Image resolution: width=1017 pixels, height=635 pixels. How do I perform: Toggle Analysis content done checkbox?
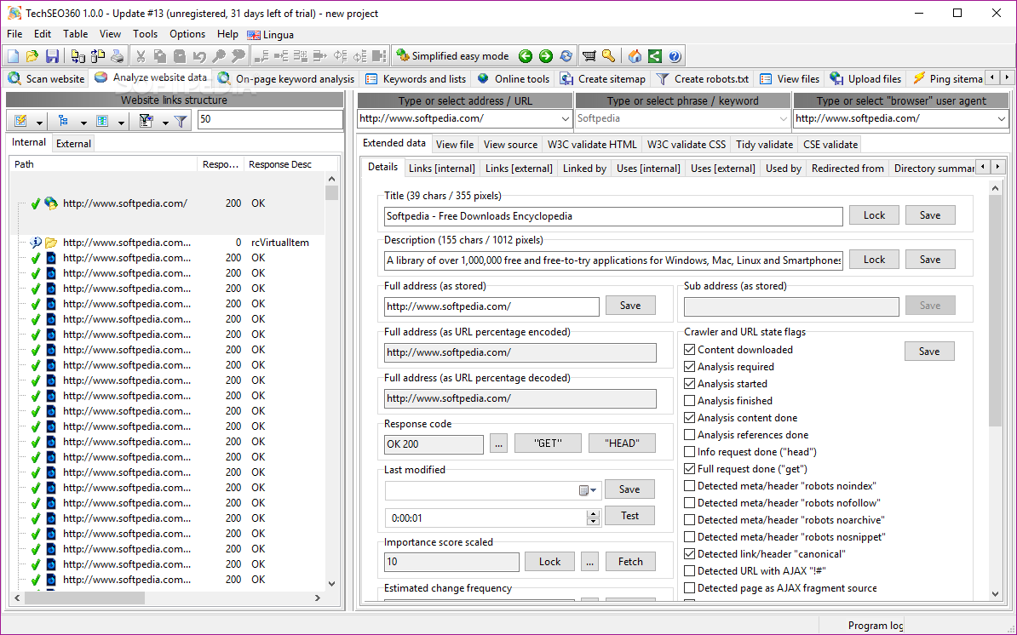click(689, 418)
